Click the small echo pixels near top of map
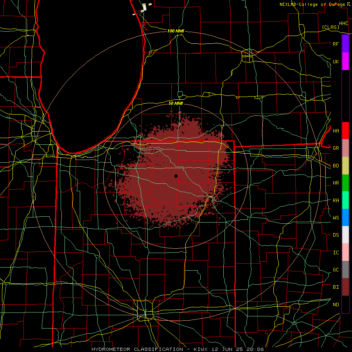This screenshot has width=352, height=352. coord(144,7)
